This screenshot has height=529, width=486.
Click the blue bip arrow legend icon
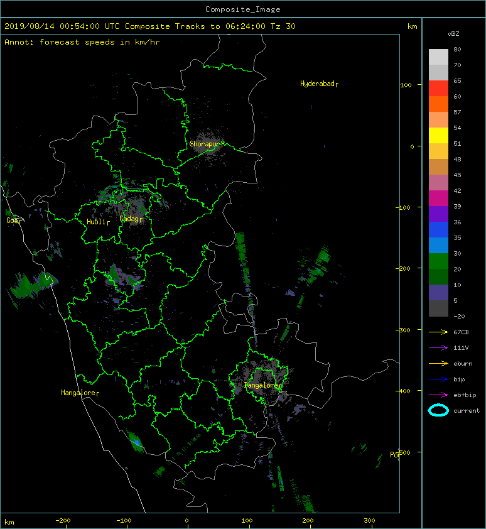438,379
